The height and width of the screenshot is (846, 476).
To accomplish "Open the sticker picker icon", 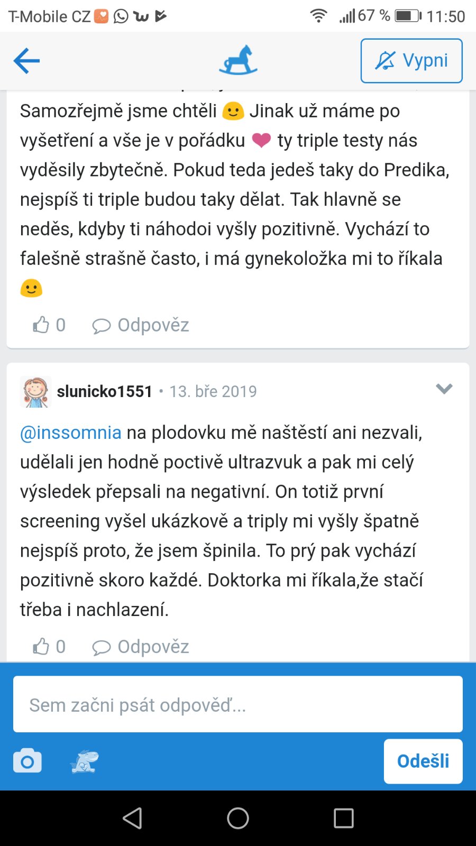I will pyautogui.click(x=85, y=761).
